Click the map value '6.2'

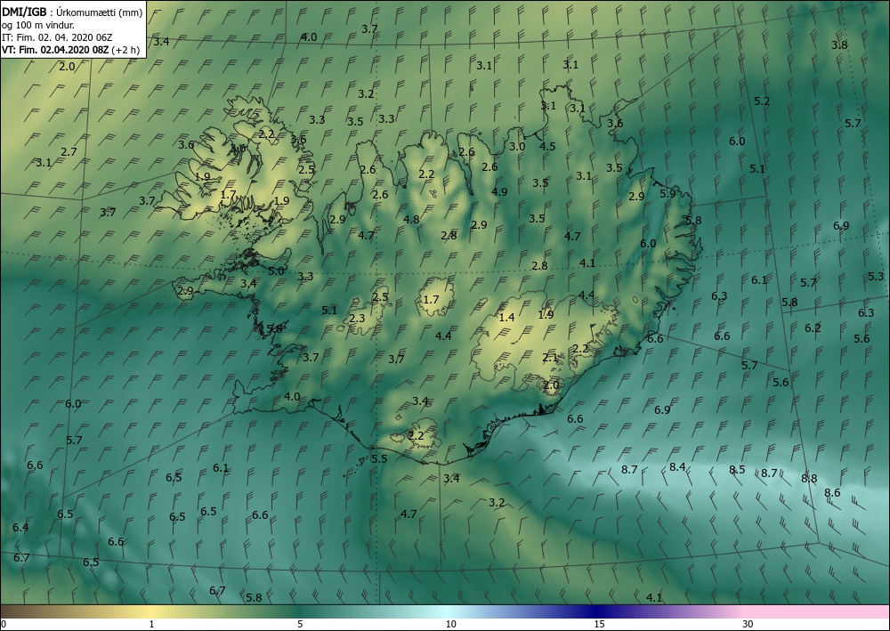point(813,328)
